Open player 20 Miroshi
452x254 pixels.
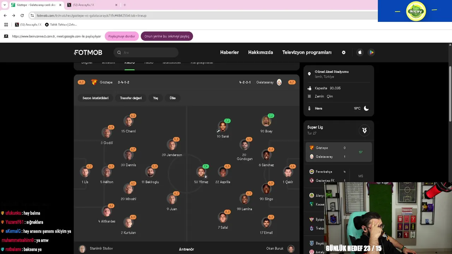click(x=129, y=191)
